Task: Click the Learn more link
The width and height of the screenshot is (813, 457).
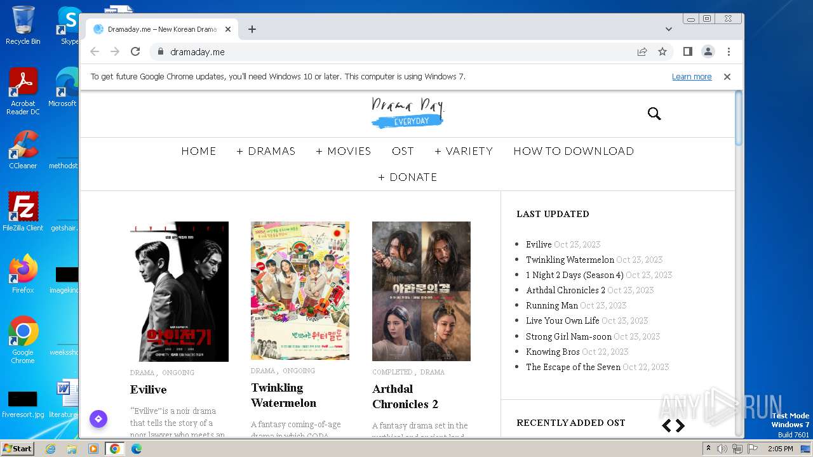Action: click(x=692, y=76)
